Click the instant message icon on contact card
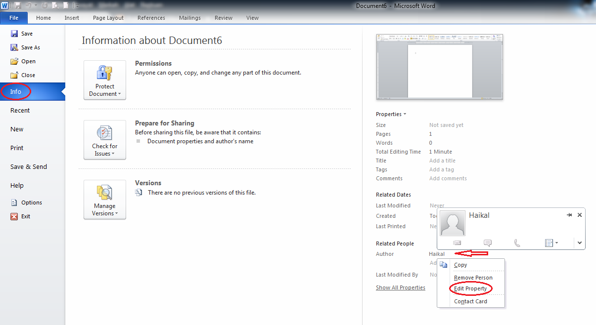Viewport: 596px width, 325px height. (x=488, y=243)
